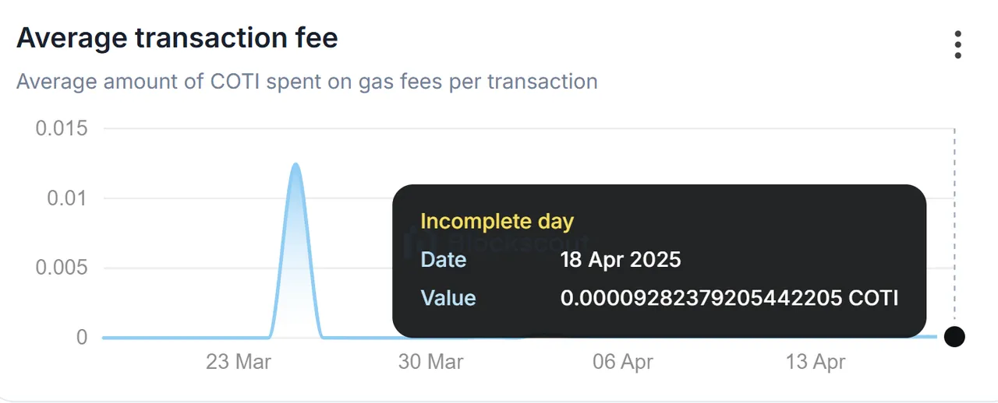This screenshot has width=998, height=403.
Task: Open the three-dot chart options menu
Action: click(x=957, y=44)
